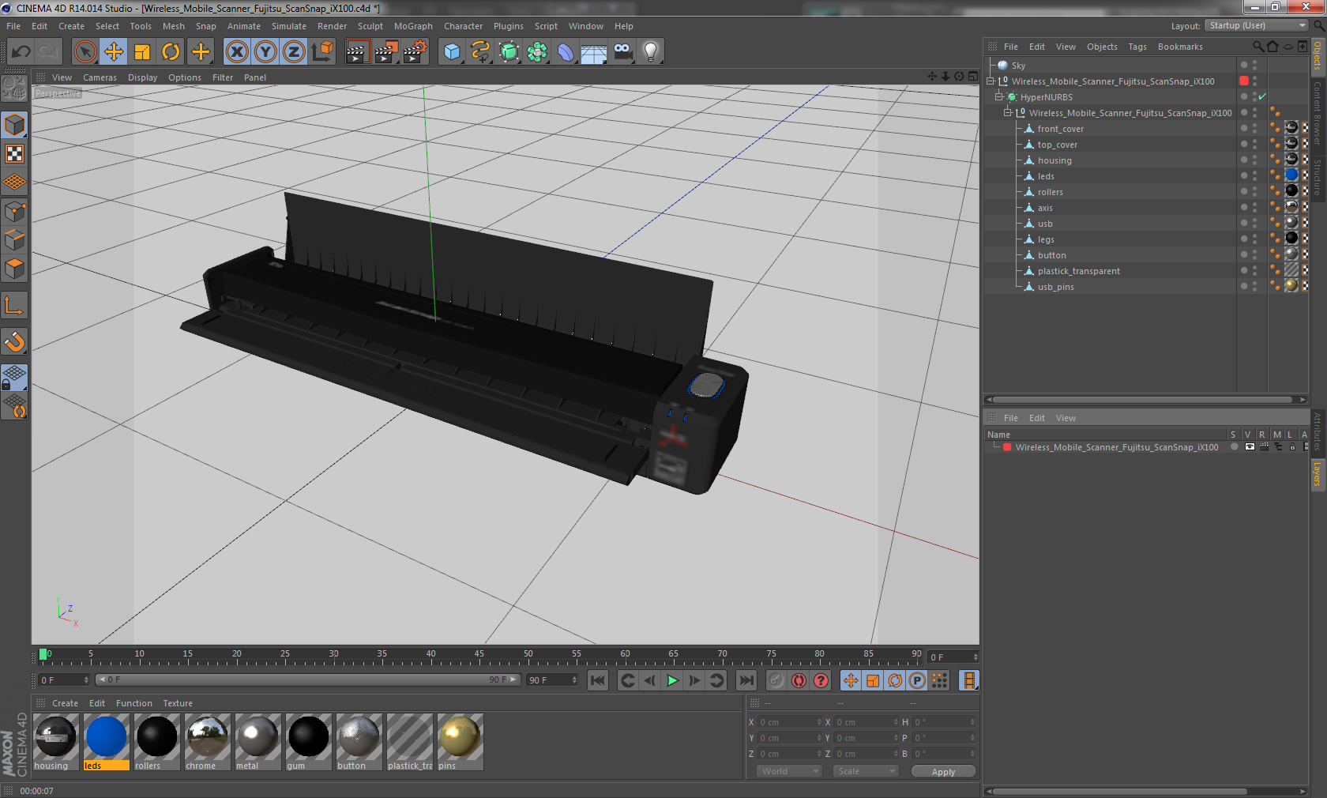The height and width of the screenshot is (798, 1327).
Task: Switch to Model mode in left toolbar
Action: coord(15,126)
